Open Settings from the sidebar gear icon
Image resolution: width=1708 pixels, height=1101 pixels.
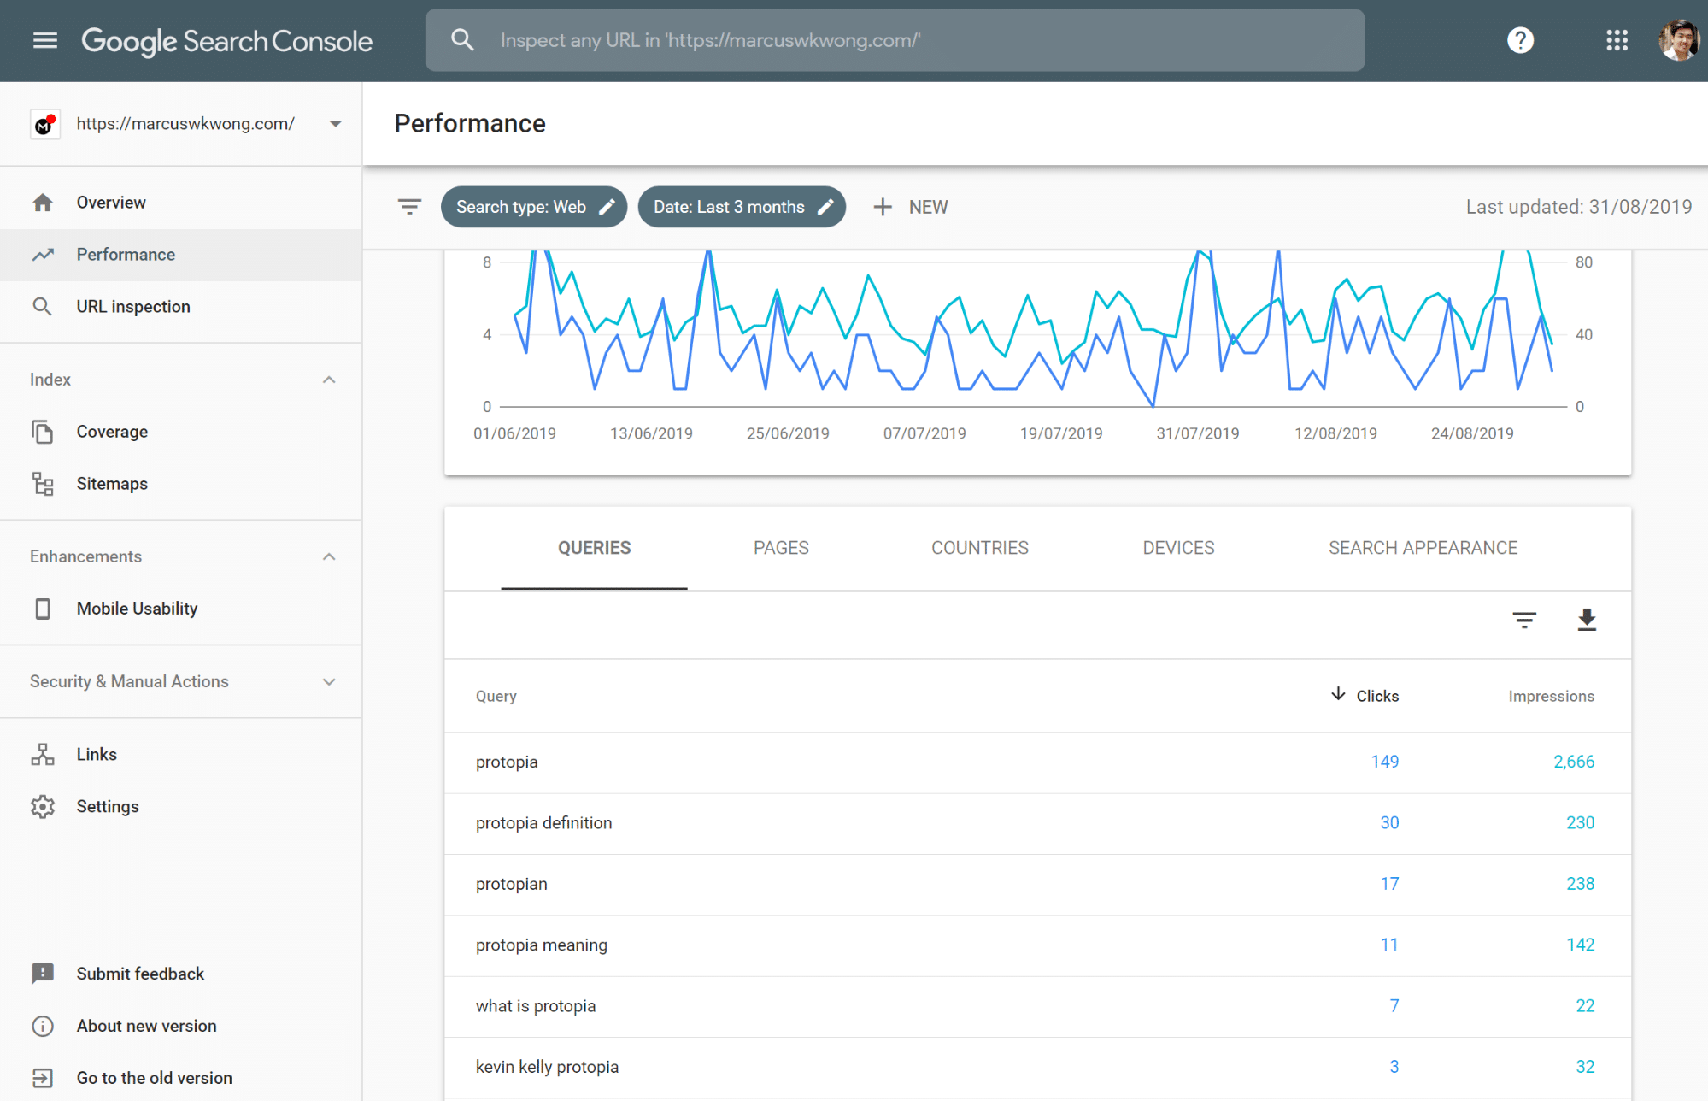[108, 806]
